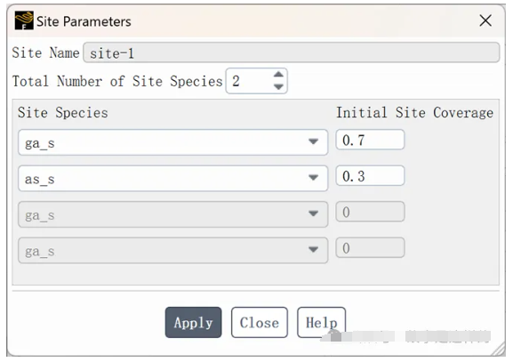Click the Site Name field site-1
This screenshot has width=513, height=362.
(x=292, y=52)
